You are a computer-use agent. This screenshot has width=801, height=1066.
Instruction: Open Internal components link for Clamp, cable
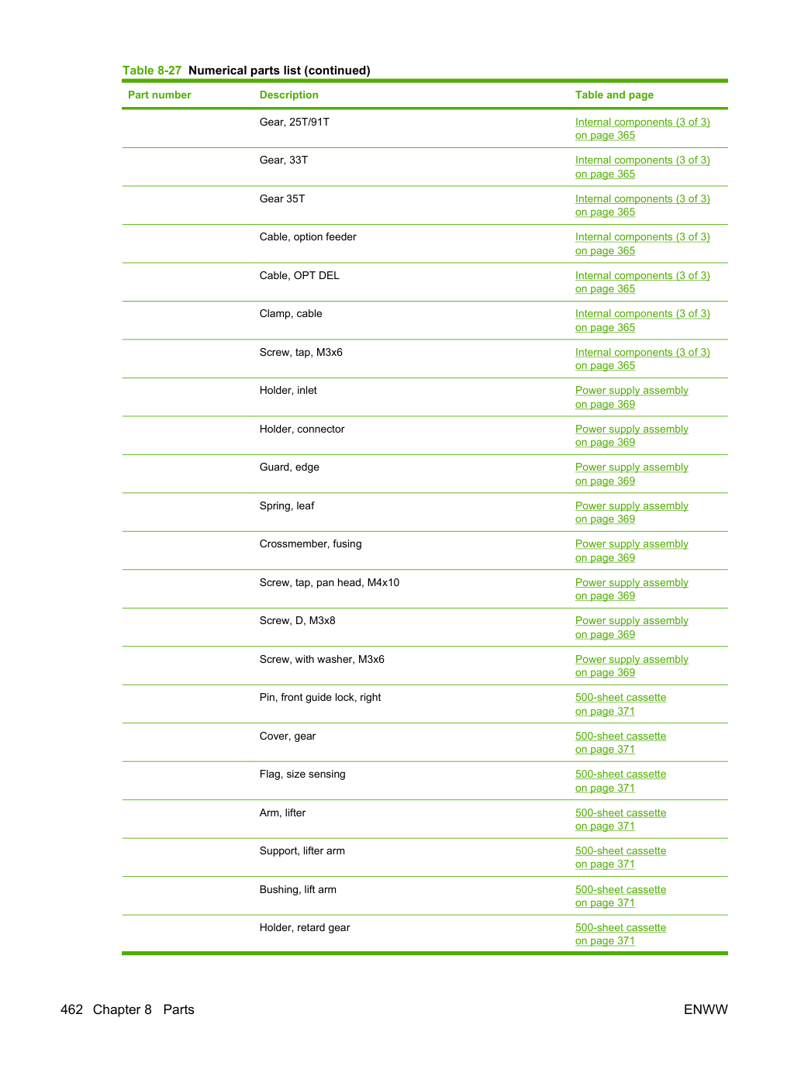642,321
